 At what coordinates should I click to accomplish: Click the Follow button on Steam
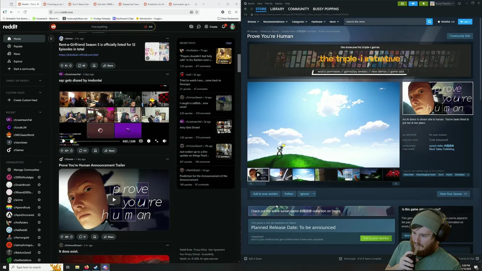click(x=289, y=194)
